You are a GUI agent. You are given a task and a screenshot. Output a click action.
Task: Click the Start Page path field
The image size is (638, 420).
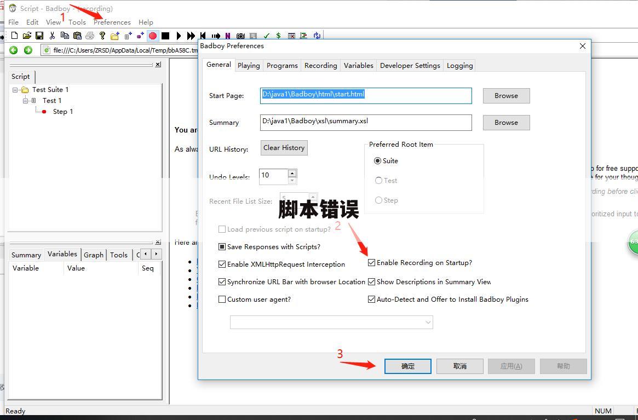click(366, 96)
